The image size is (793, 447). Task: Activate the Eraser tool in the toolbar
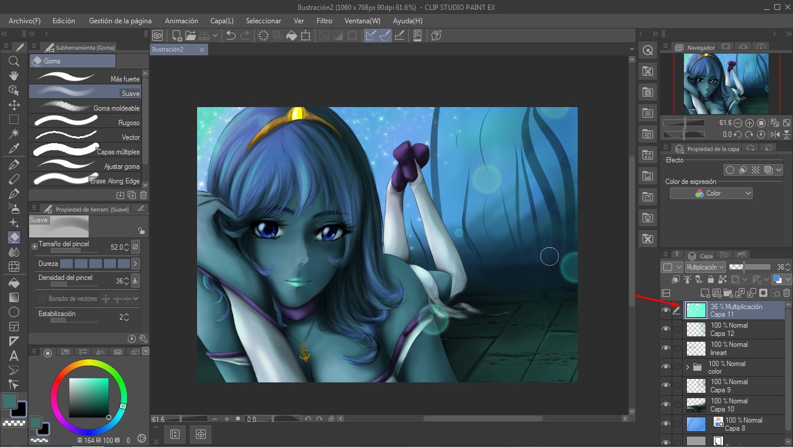pos(14,237)
